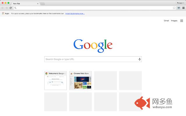
Task: Open the Person 1 profile button
Action: [180, 3]
